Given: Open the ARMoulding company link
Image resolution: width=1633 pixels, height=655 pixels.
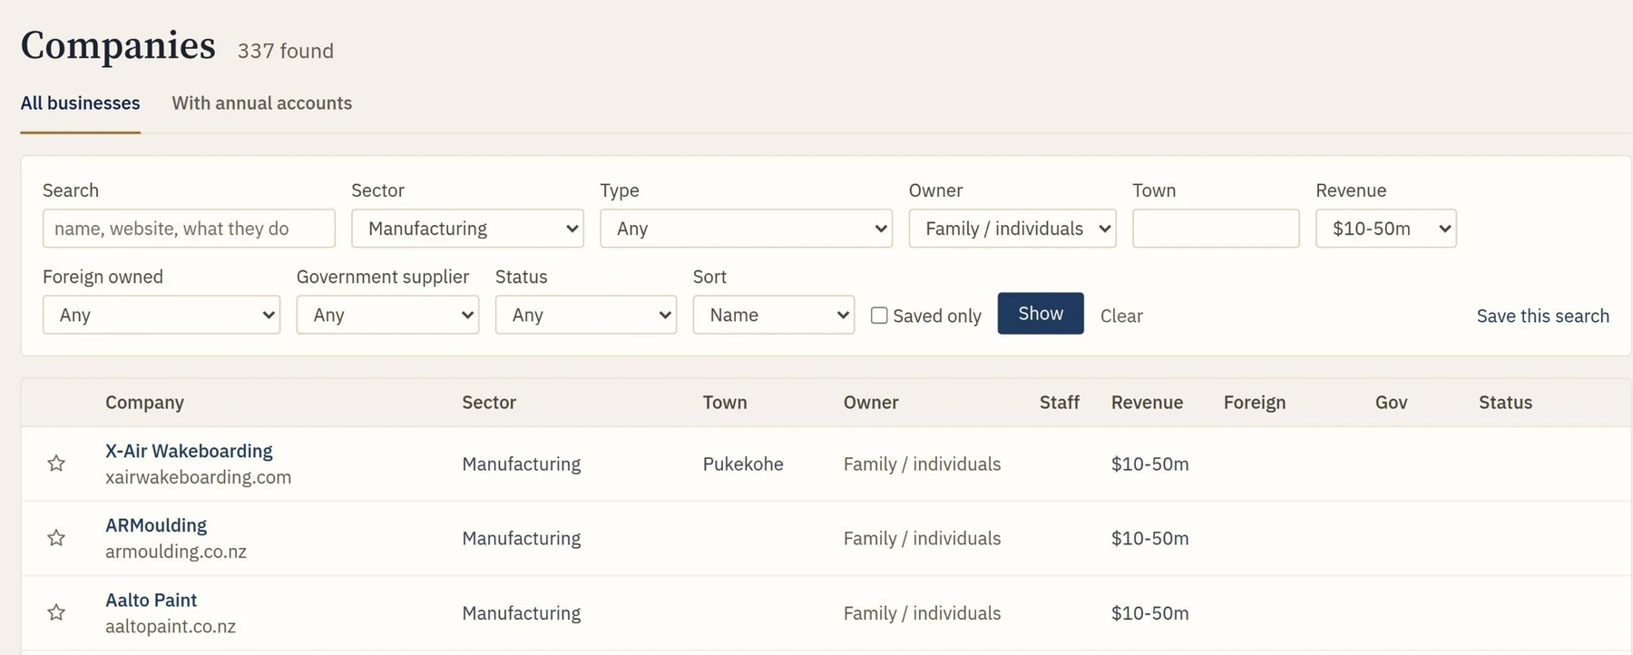Looking at the screenshot, I should pos(156,525).
